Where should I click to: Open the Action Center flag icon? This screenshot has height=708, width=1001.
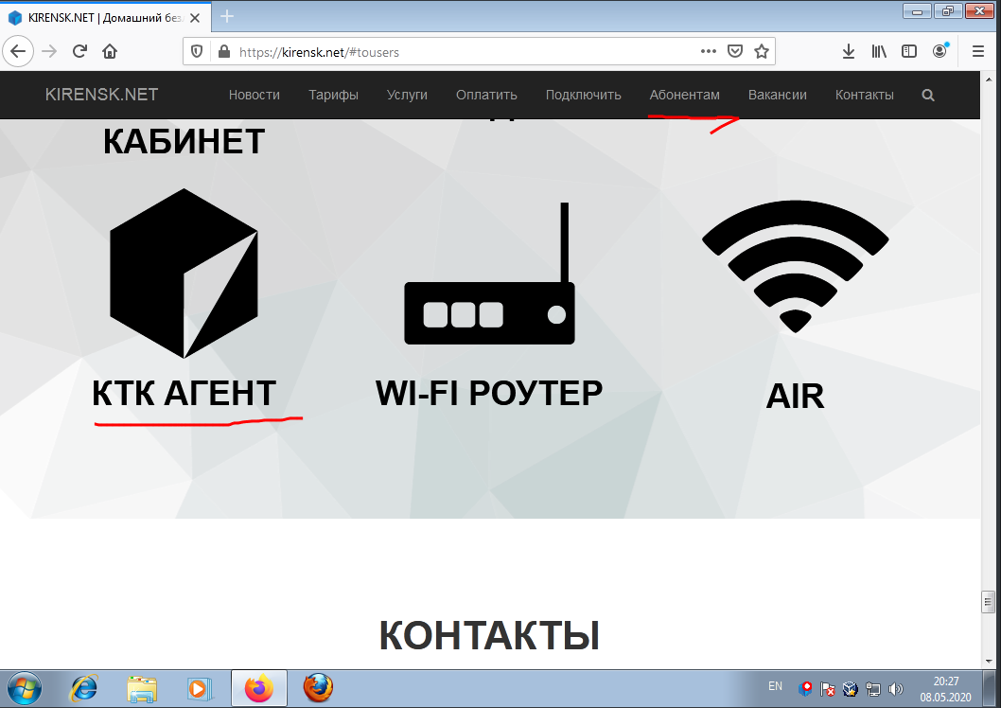pos(827,689)
